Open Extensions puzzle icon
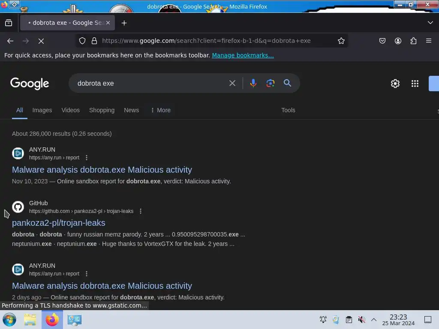The height and width of the screenshot is (329, 439). click(x=413, y=41)
